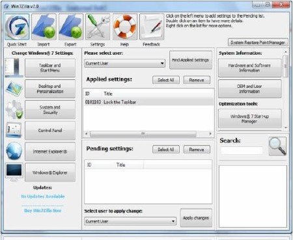Open Settings screwdriver and wrench icon
This screenshot has width=293, height=240.
(98, 27)
